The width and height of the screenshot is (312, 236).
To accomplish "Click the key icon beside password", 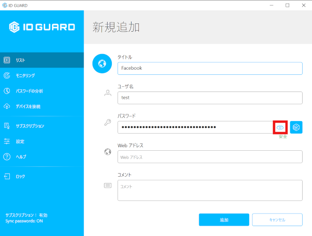I will [108, 122].
